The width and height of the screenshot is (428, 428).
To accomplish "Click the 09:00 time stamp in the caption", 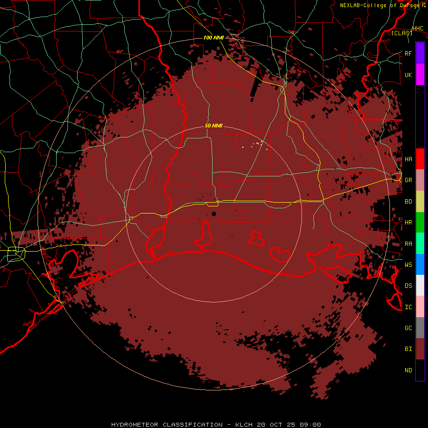I will point(310,425).
